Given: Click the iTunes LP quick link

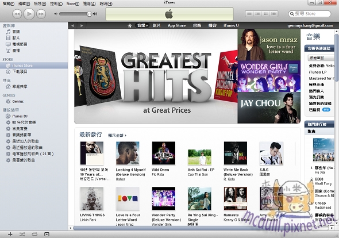Looking at the screenshot, I should click(x=318, y=72).
